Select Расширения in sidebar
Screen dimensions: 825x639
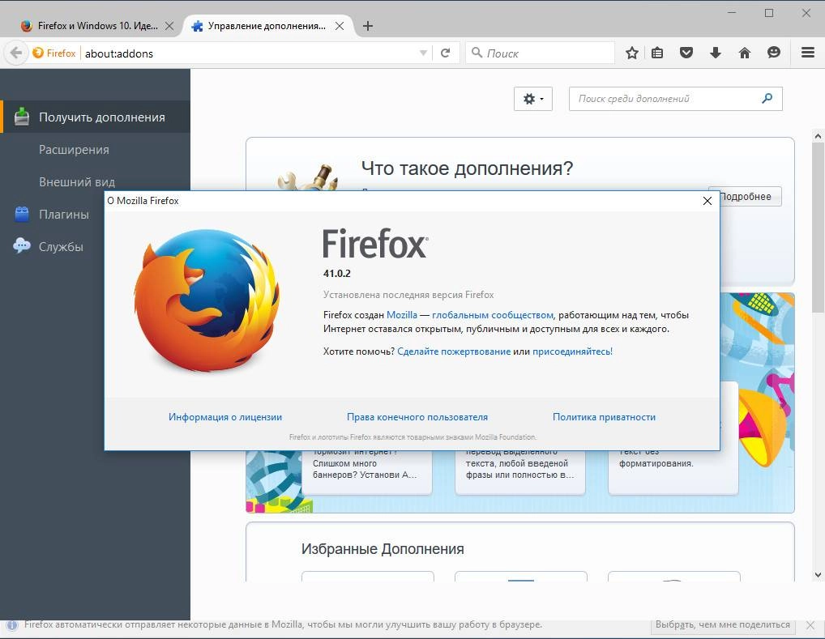pos(75,149)
